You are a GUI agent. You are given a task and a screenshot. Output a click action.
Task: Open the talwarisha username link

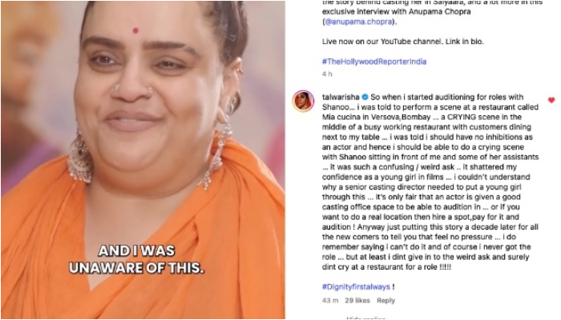pos(341,97)
